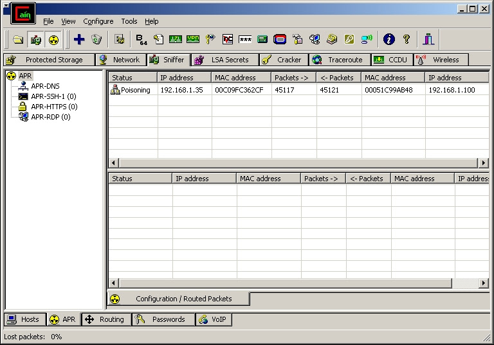Open the Configure dialog toolbar icon
494x345 pixels.
[120, 39]
